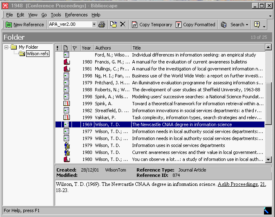Click the reference list vertical scrollbar thumb

pyautogui.click(x=268, y=103)
